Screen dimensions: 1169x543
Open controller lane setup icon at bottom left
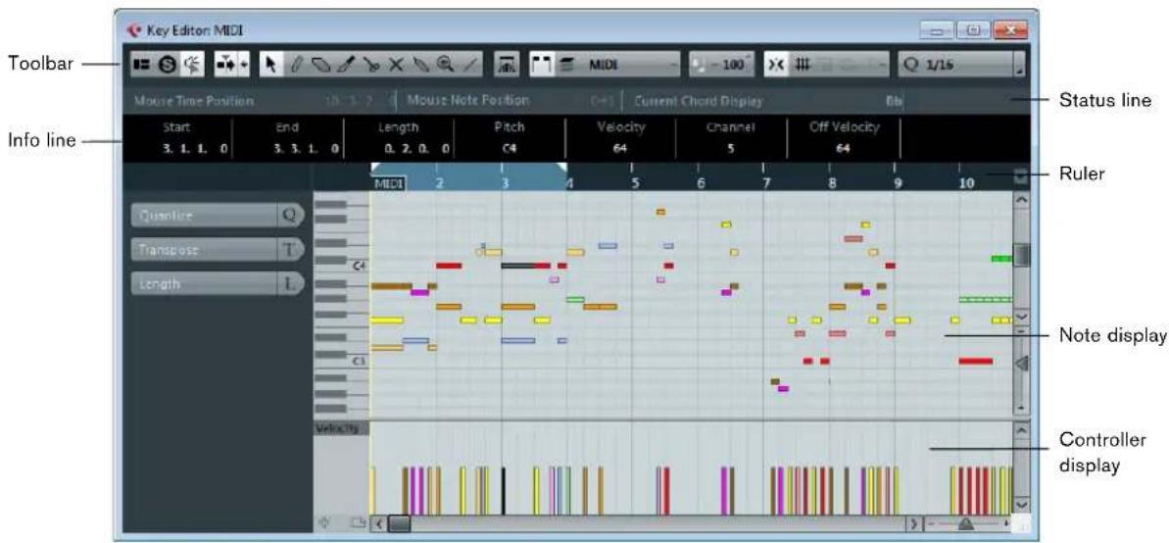coord(324,522)
